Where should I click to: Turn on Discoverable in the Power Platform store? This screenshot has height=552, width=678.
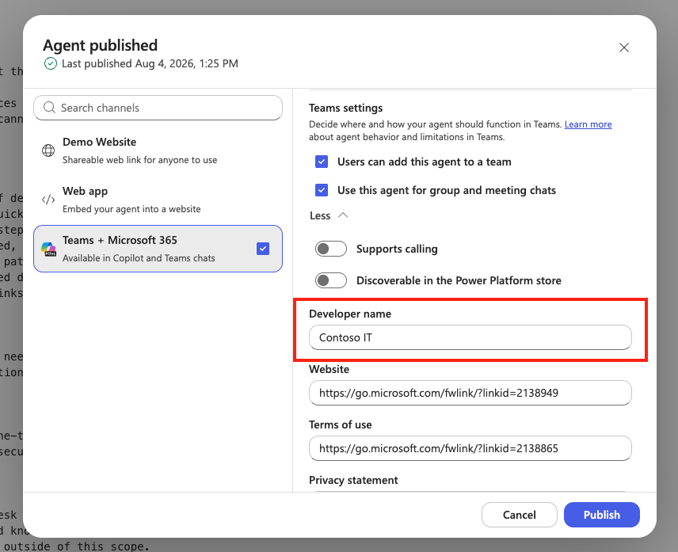pos(331,280)
